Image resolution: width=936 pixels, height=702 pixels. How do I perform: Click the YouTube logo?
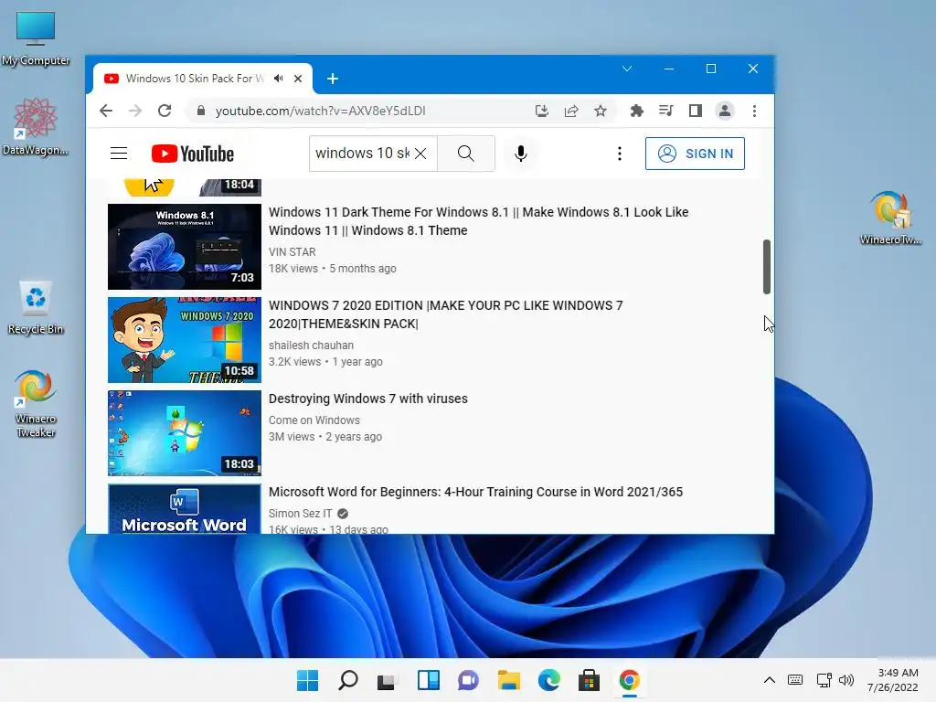click(x=192, y=154)
